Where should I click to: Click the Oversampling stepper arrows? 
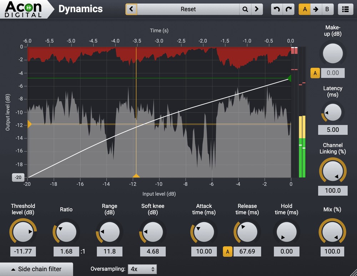(154, 269)
